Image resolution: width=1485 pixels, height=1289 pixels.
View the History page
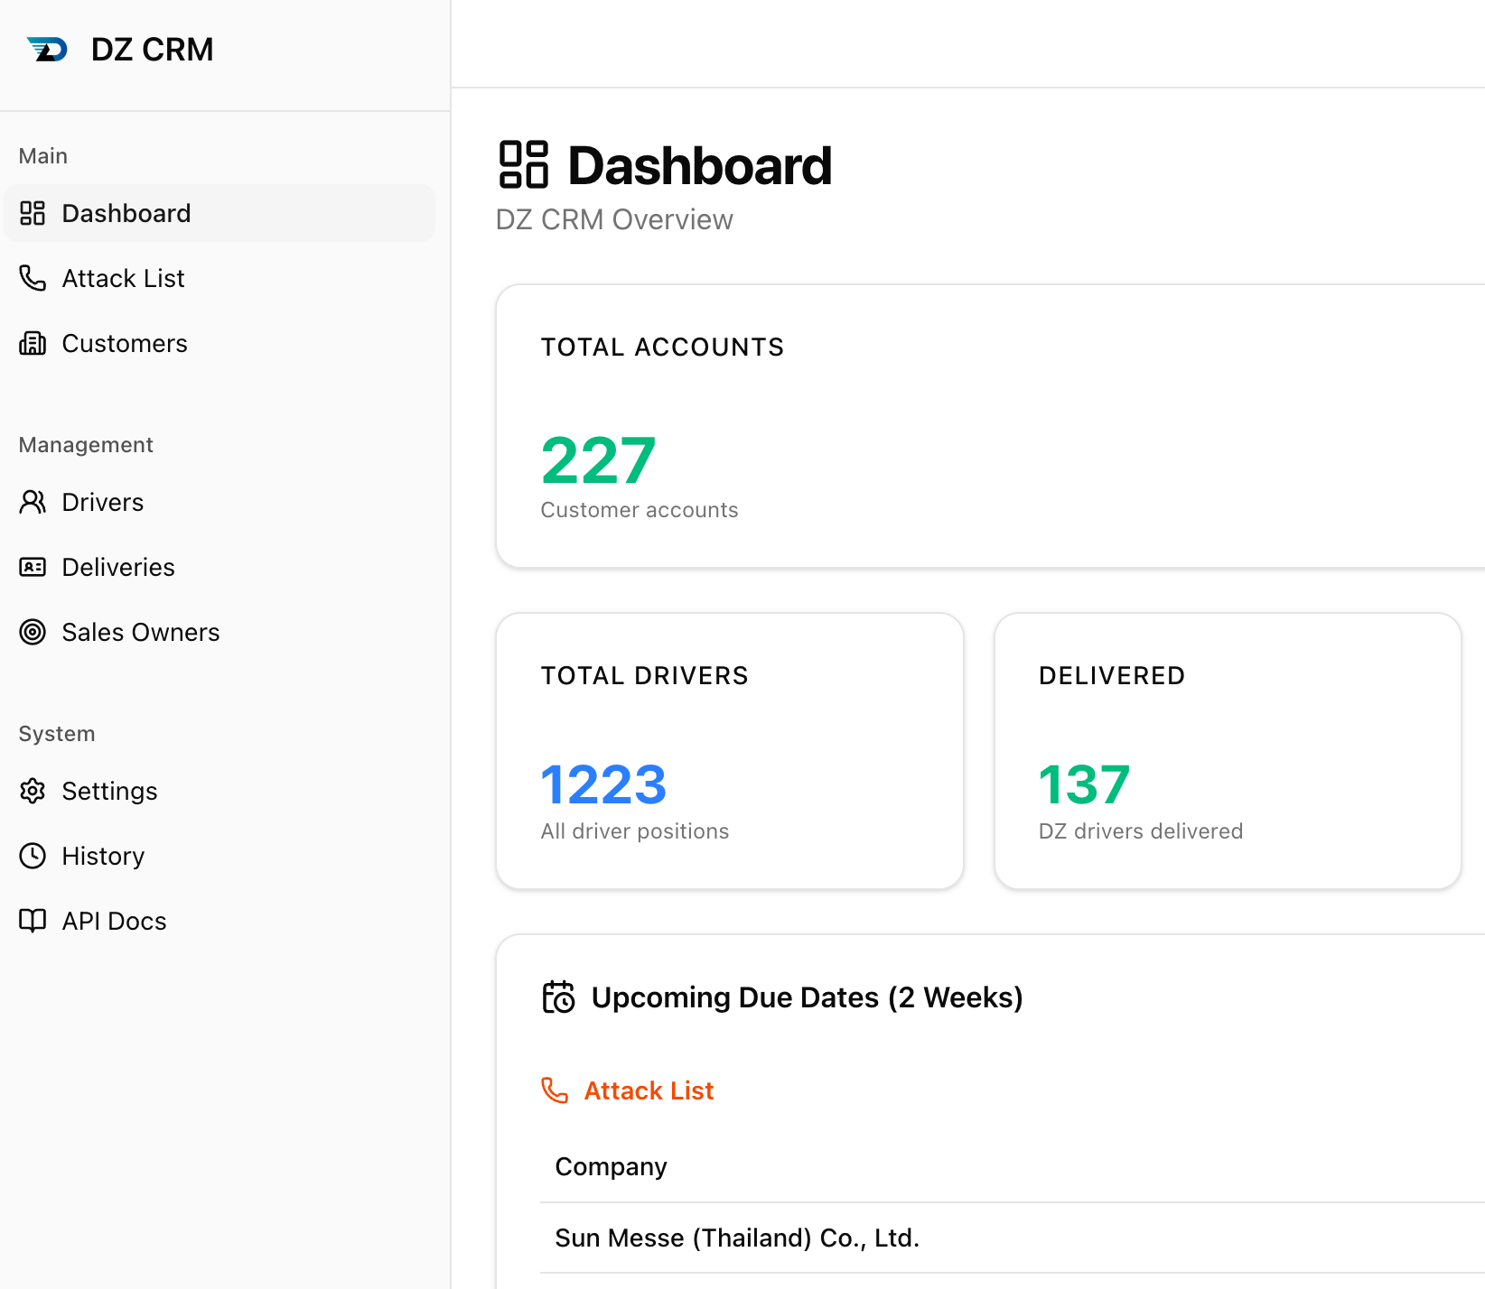tap(219, 856)
